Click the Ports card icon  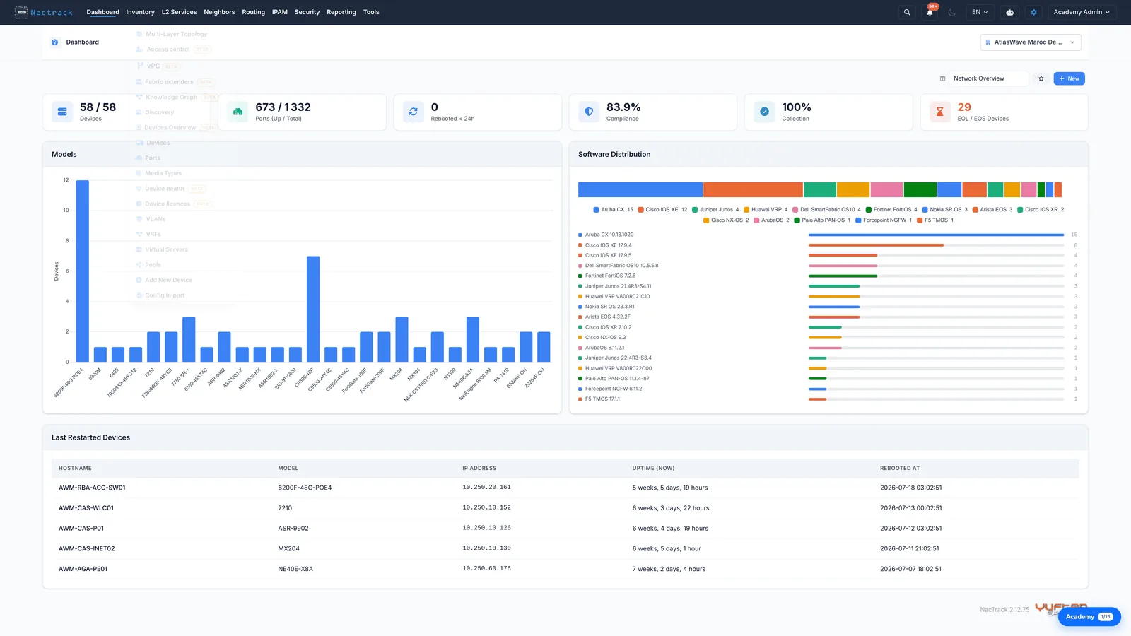coord(238,112)
